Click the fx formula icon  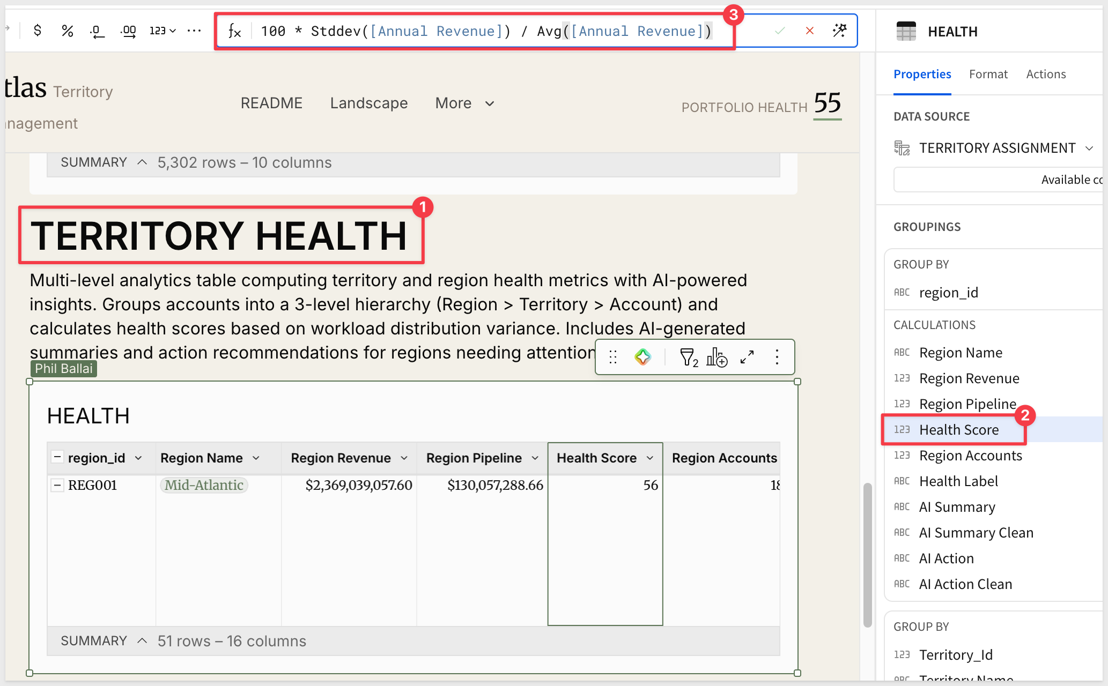234,31
